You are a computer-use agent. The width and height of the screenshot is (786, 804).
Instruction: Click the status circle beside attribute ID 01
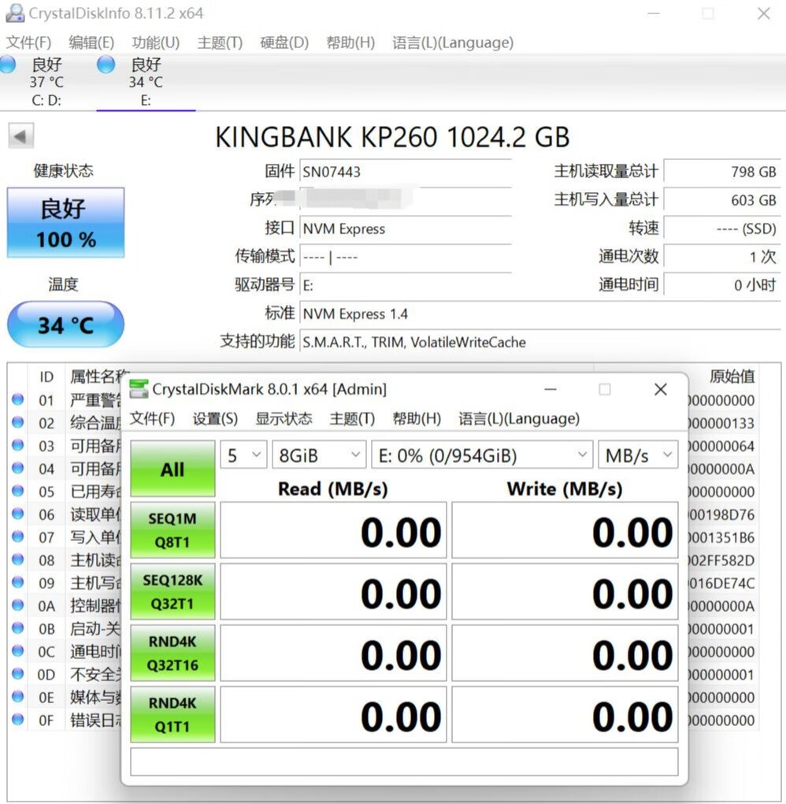pyautogui.click(x=17, y=400)
